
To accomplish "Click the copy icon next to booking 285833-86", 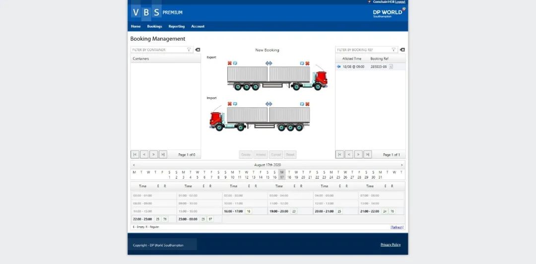I will click(x=391, y=66).
